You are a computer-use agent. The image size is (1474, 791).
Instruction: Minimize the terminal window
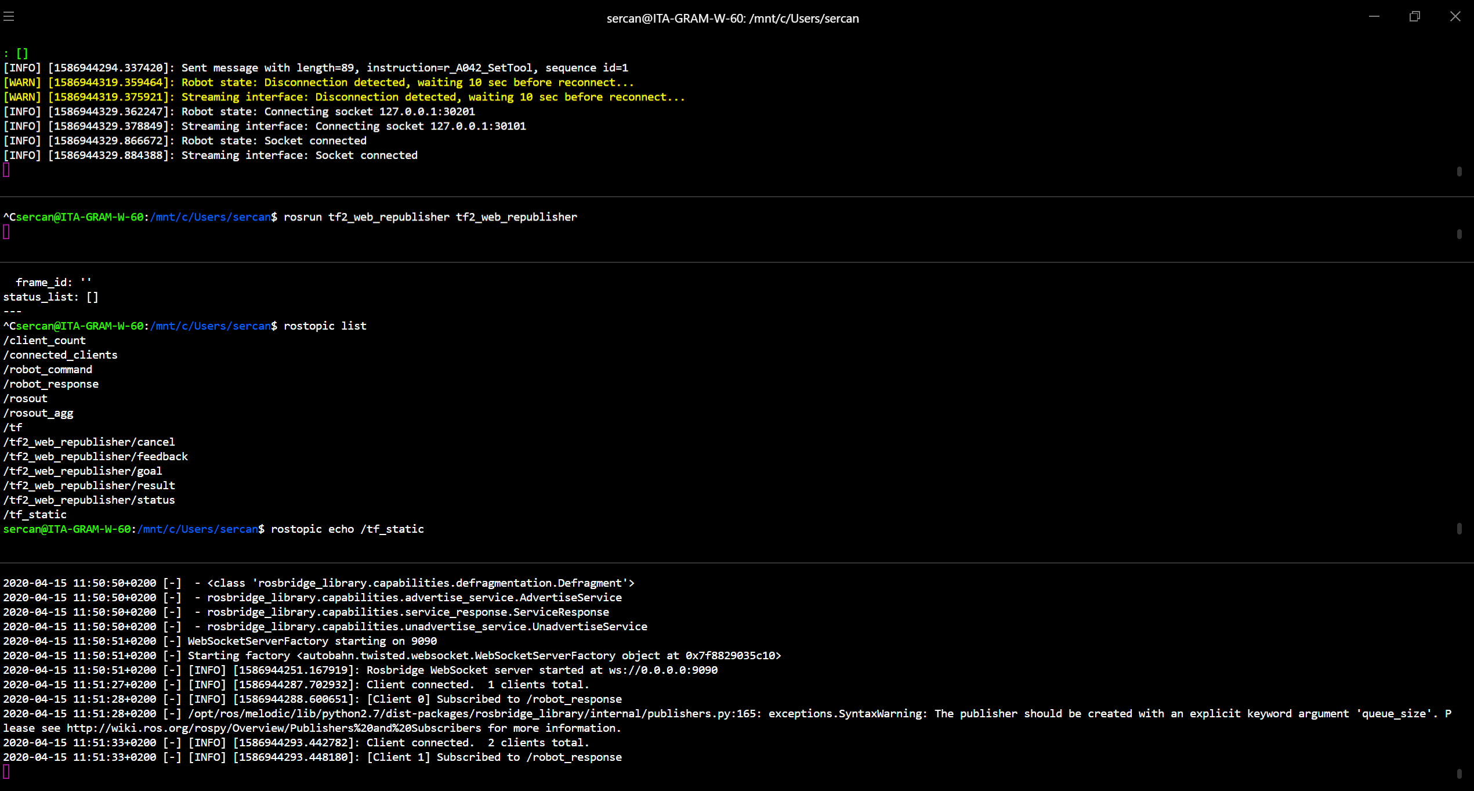pos(1374,16)
